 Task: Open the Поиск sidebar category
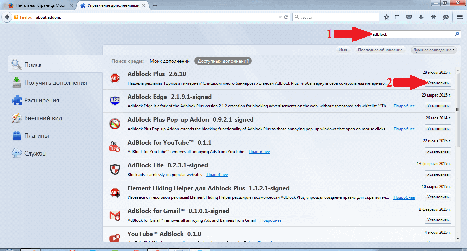tap(55, 64)
